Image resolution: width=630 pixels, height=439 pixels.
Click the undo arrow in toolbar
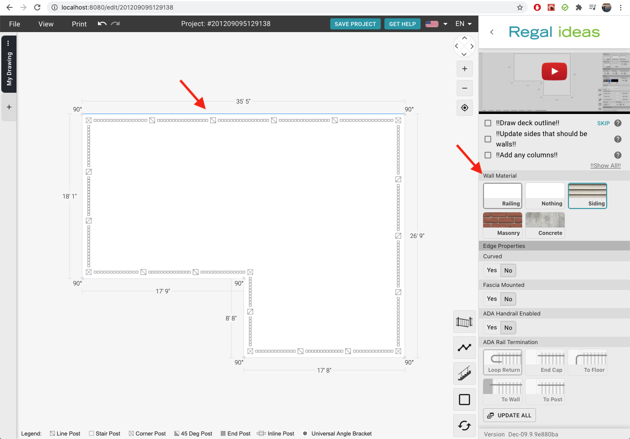(x=102, y=24)
